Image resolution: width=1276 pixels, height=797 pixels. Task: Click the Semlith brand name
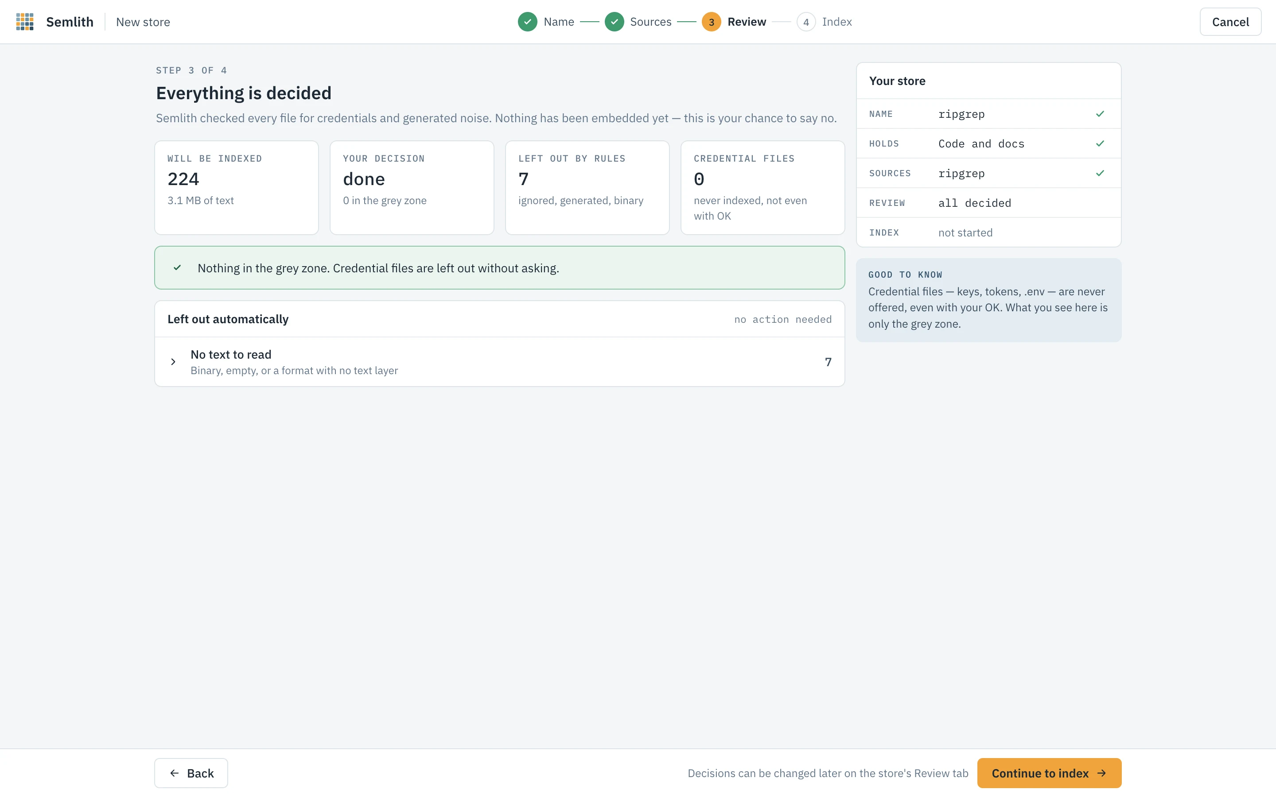coord(70,22)
